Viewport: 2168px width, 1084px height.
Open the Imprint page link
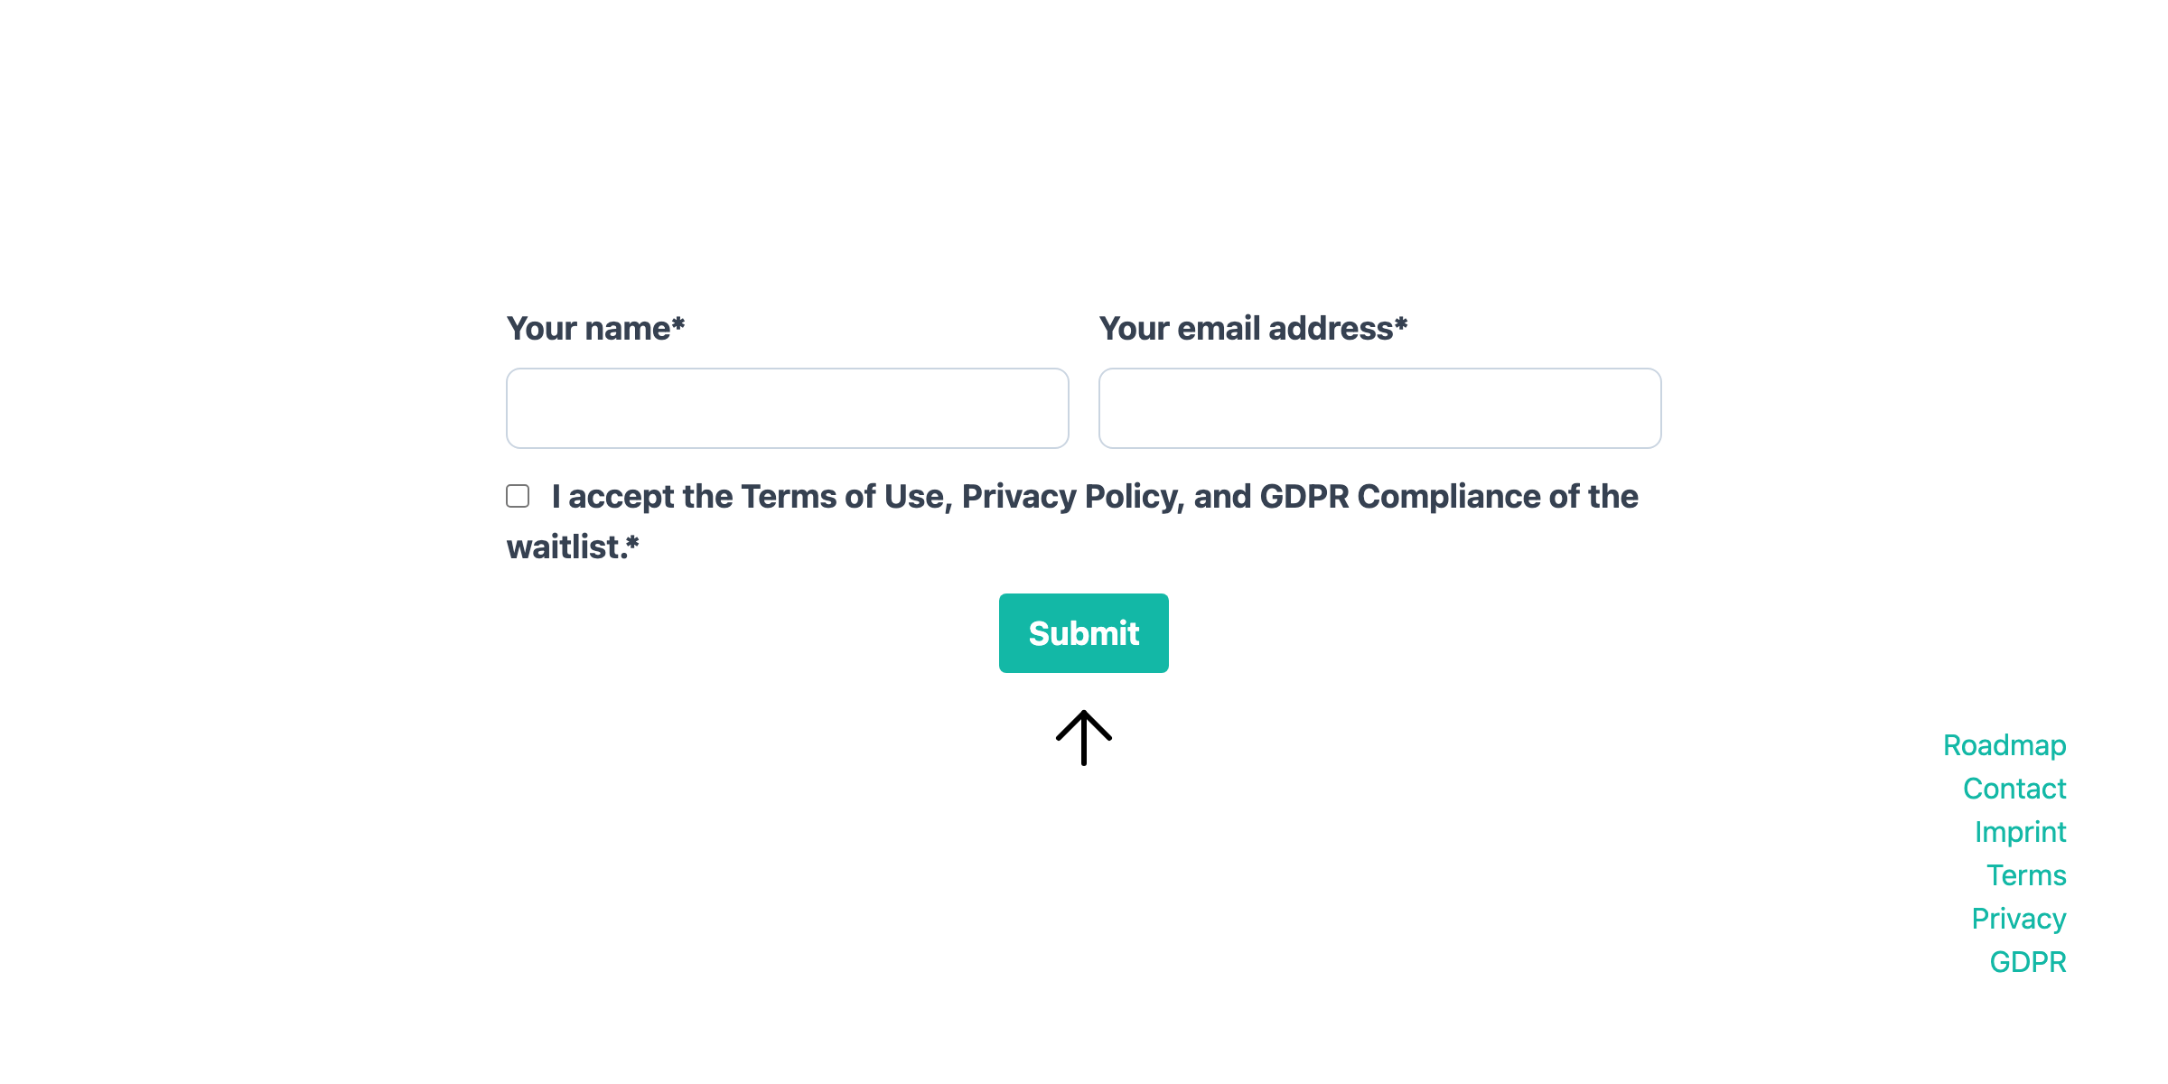coord(2020,832)
